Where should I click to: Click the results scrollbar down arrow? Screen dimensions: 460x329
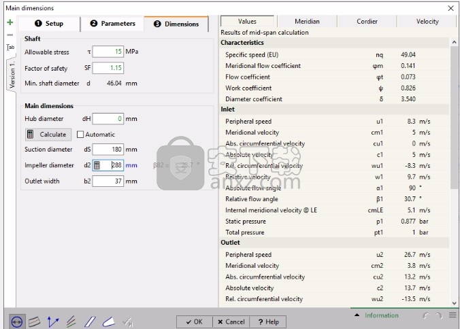pos(455,303)
